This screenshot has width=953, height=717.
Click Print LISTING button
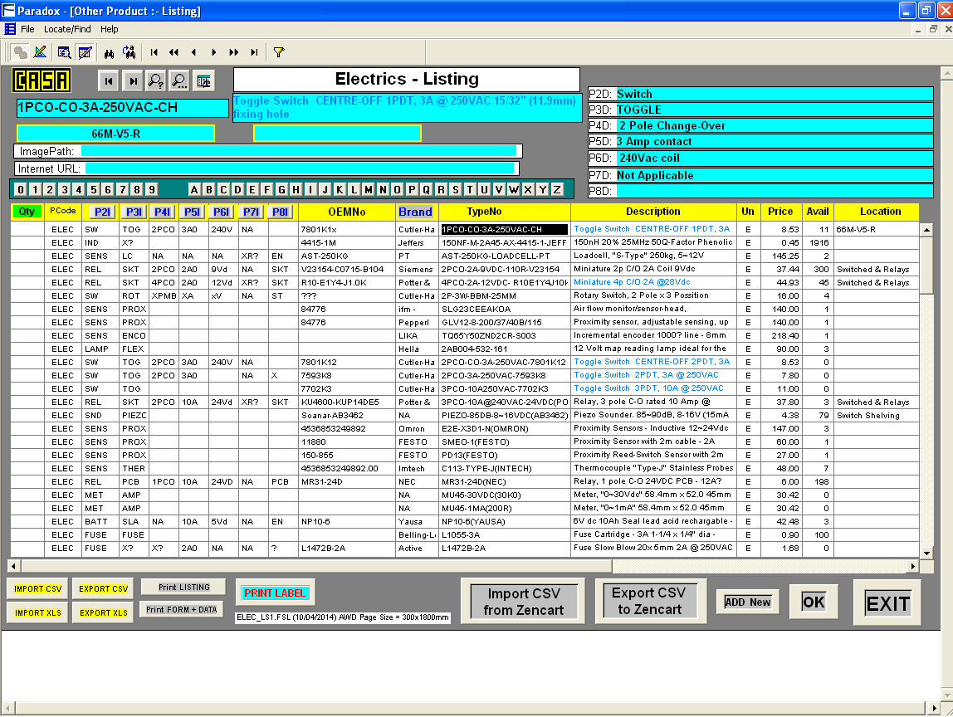183,587
